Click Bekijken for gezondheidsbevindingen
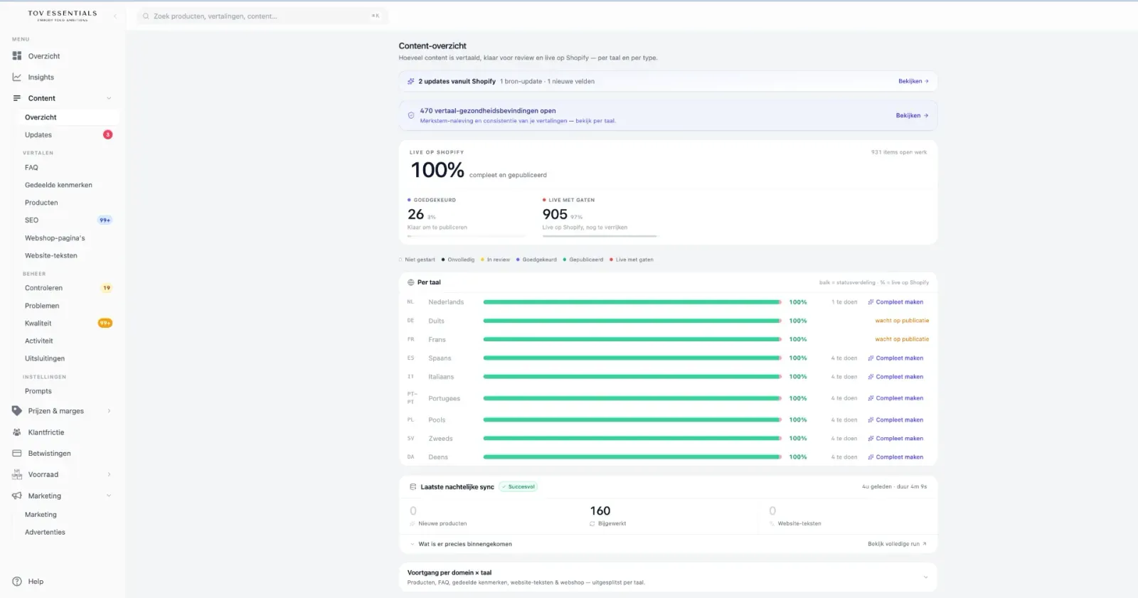 (x=912, y=115)
